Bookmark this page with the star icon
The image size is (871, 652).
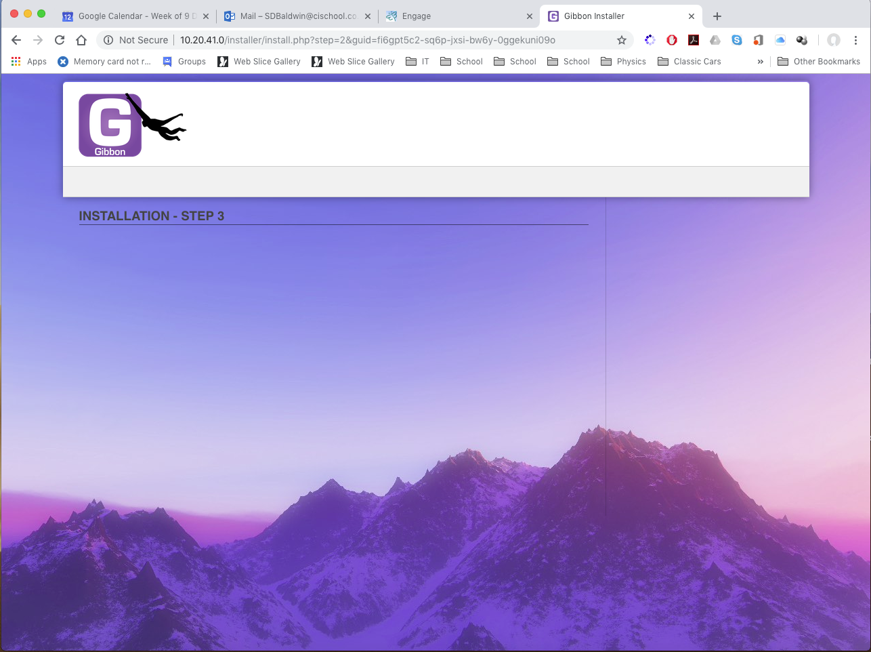(621, 40)
